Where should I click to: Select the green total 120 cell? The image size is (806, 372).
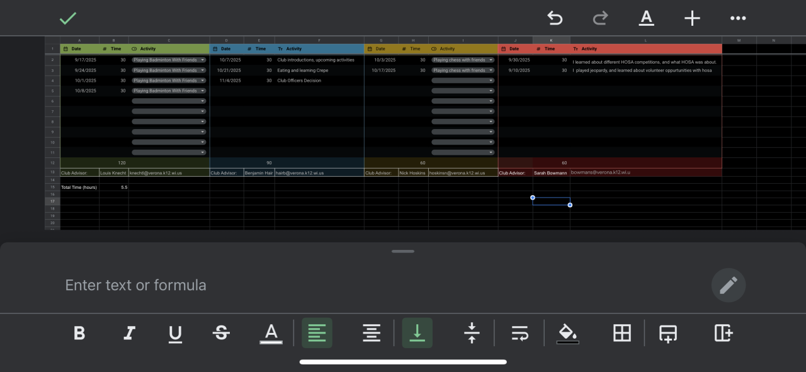[x=114, y=162]
